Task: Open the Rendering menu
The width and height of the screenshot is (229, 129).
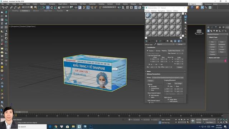Action: pos(73,4)
